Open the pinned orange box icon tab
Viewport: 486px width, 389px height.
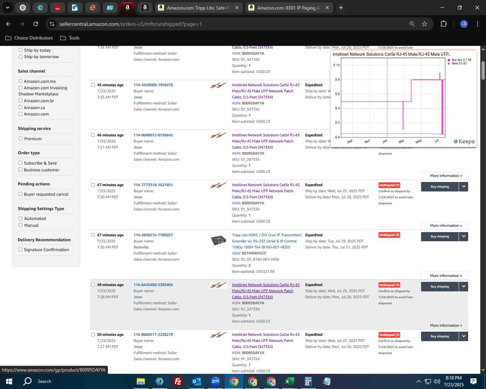(93, 8)
